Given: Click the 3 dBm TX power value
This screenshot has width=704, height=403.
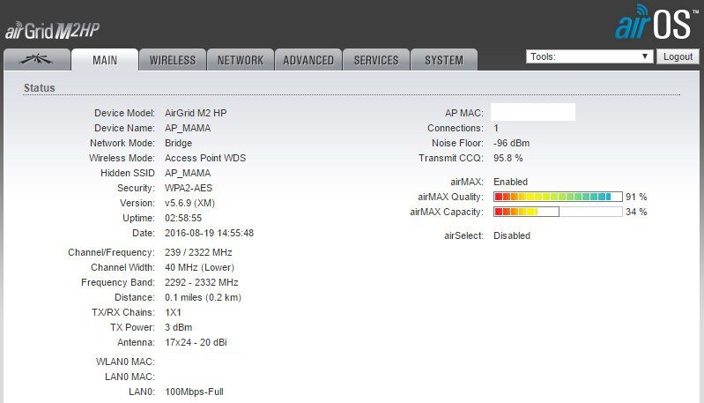Looking at the screenshot, I should (x=179, y=327).
